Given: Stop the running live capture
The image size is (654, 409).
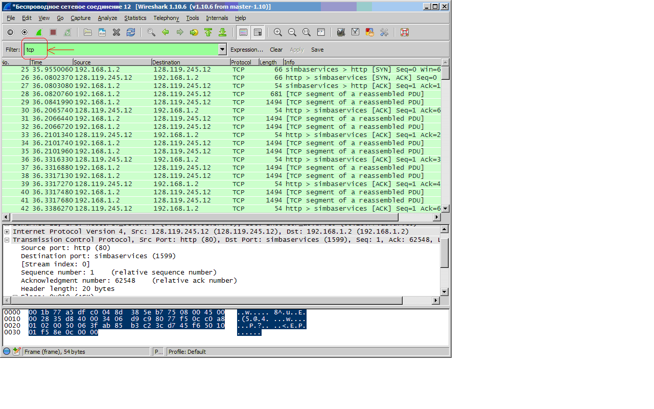Looking at the screenshot, I should (x=53, y=32).
